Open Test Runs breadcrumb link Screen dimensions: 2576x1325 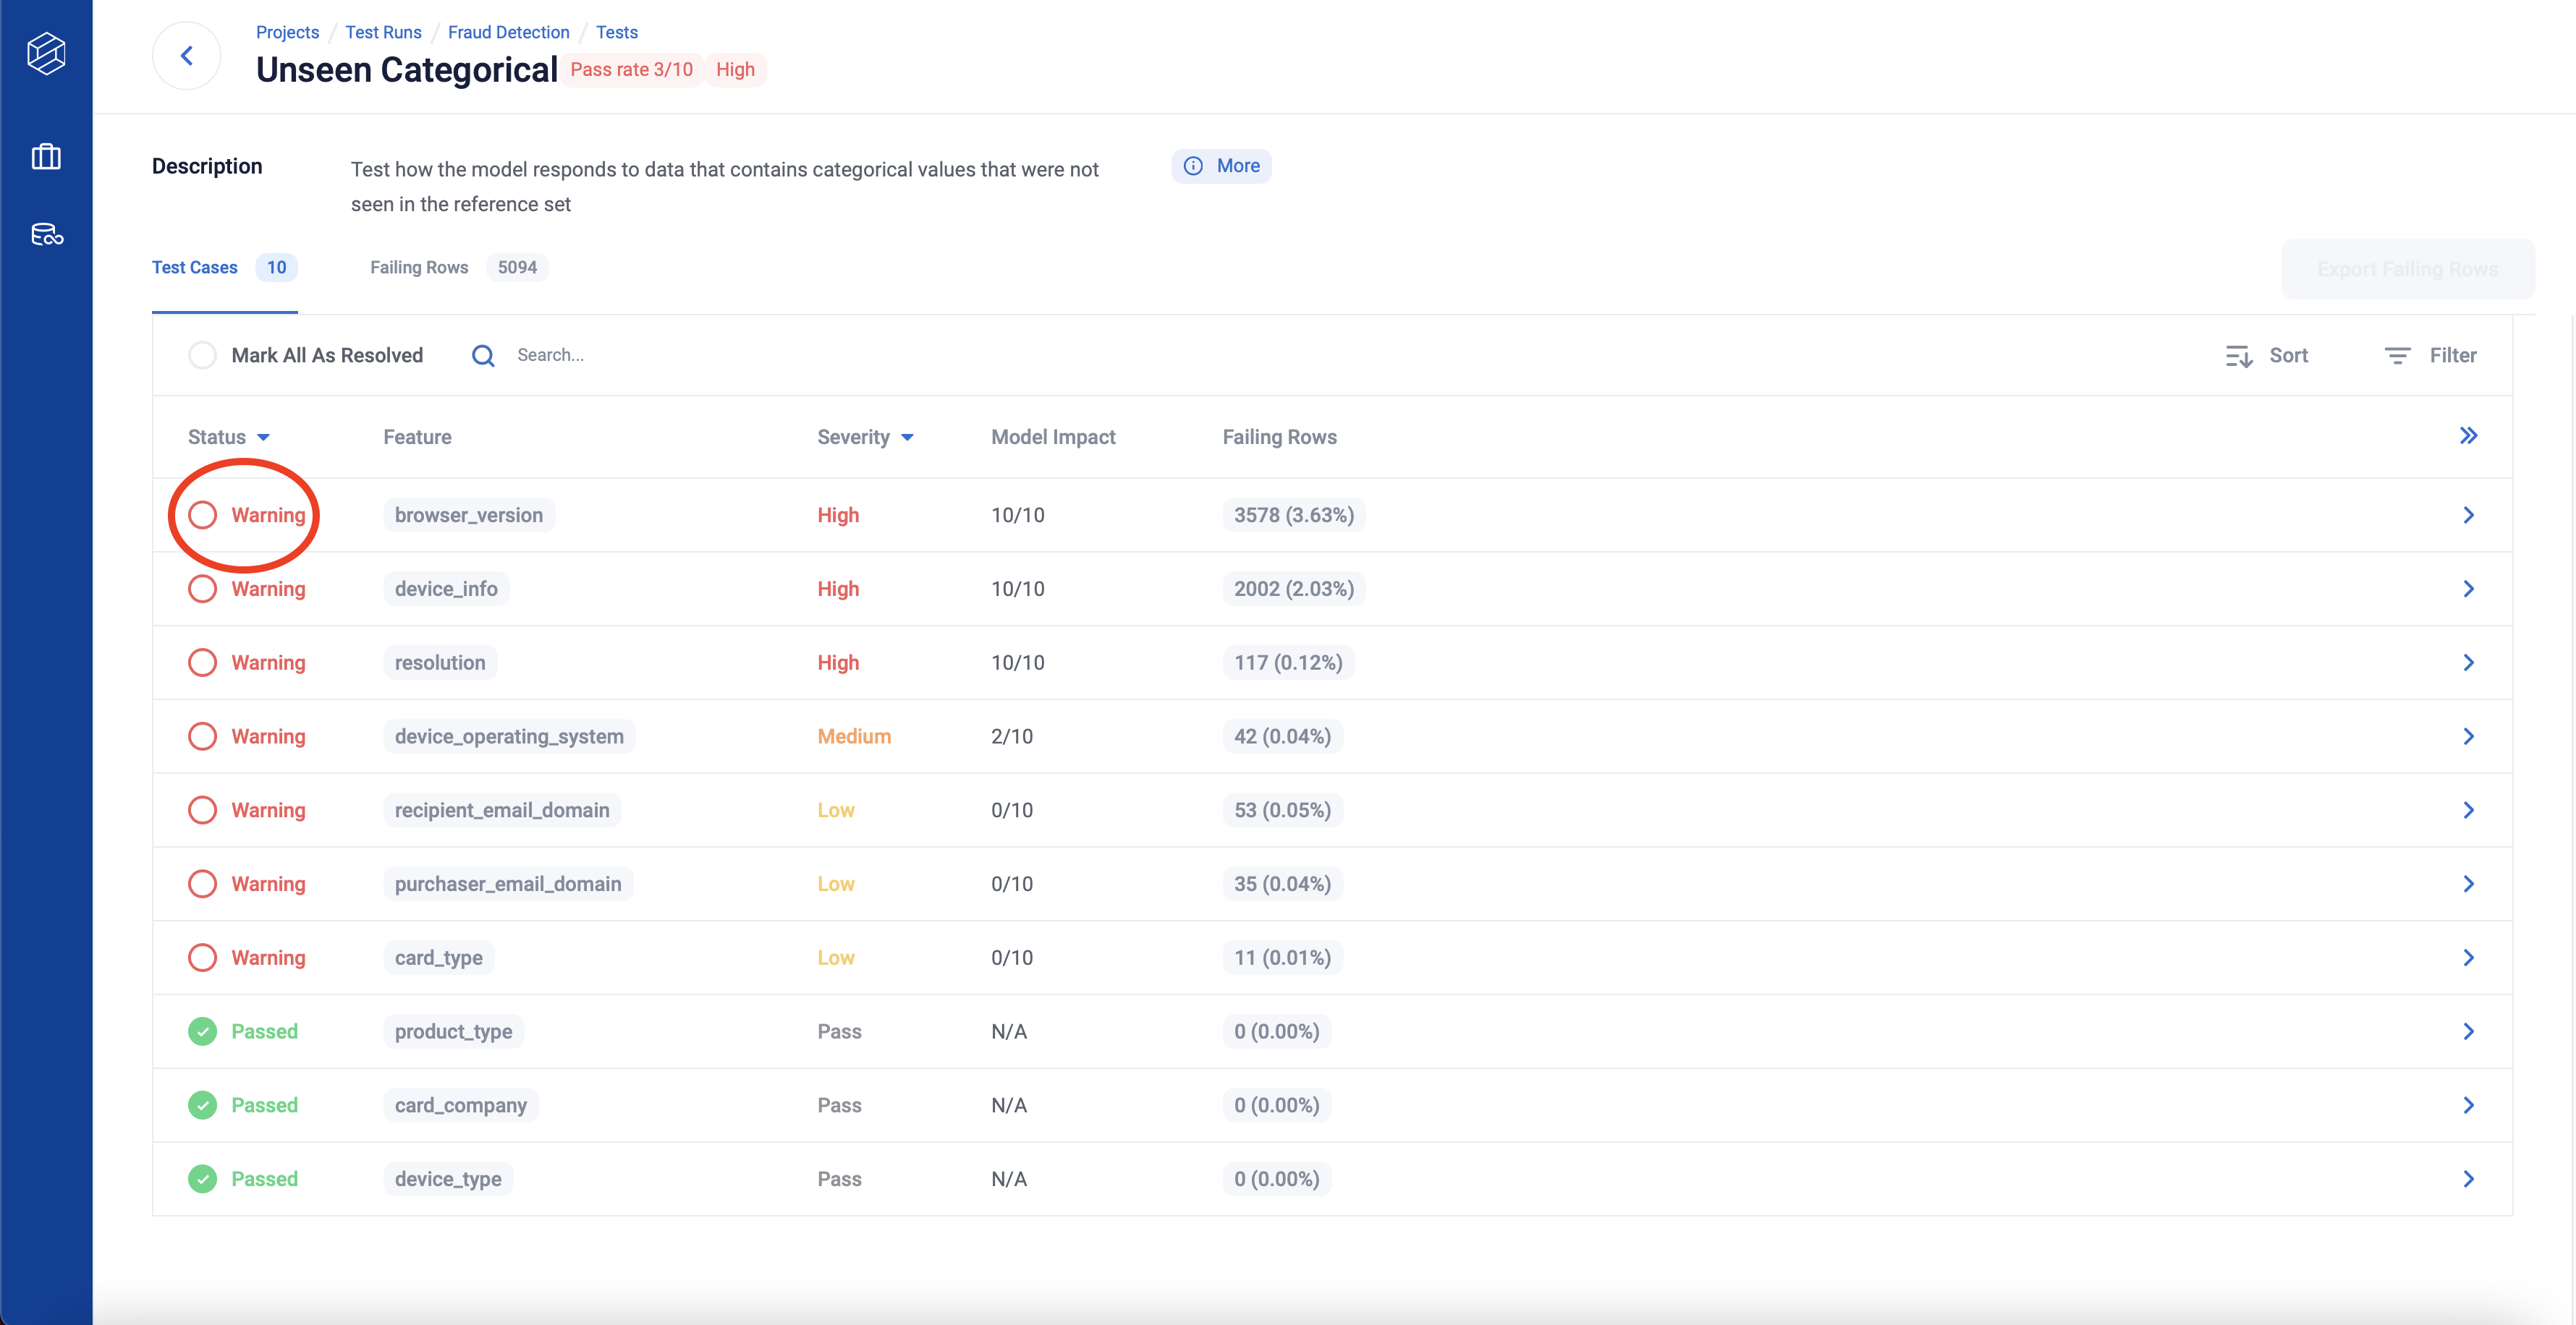(x=383, y=32)
